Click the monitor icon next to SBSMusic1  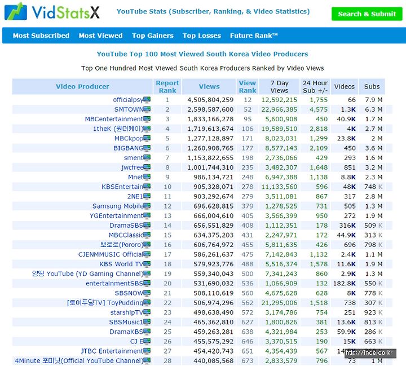click(x=147, y=322)
